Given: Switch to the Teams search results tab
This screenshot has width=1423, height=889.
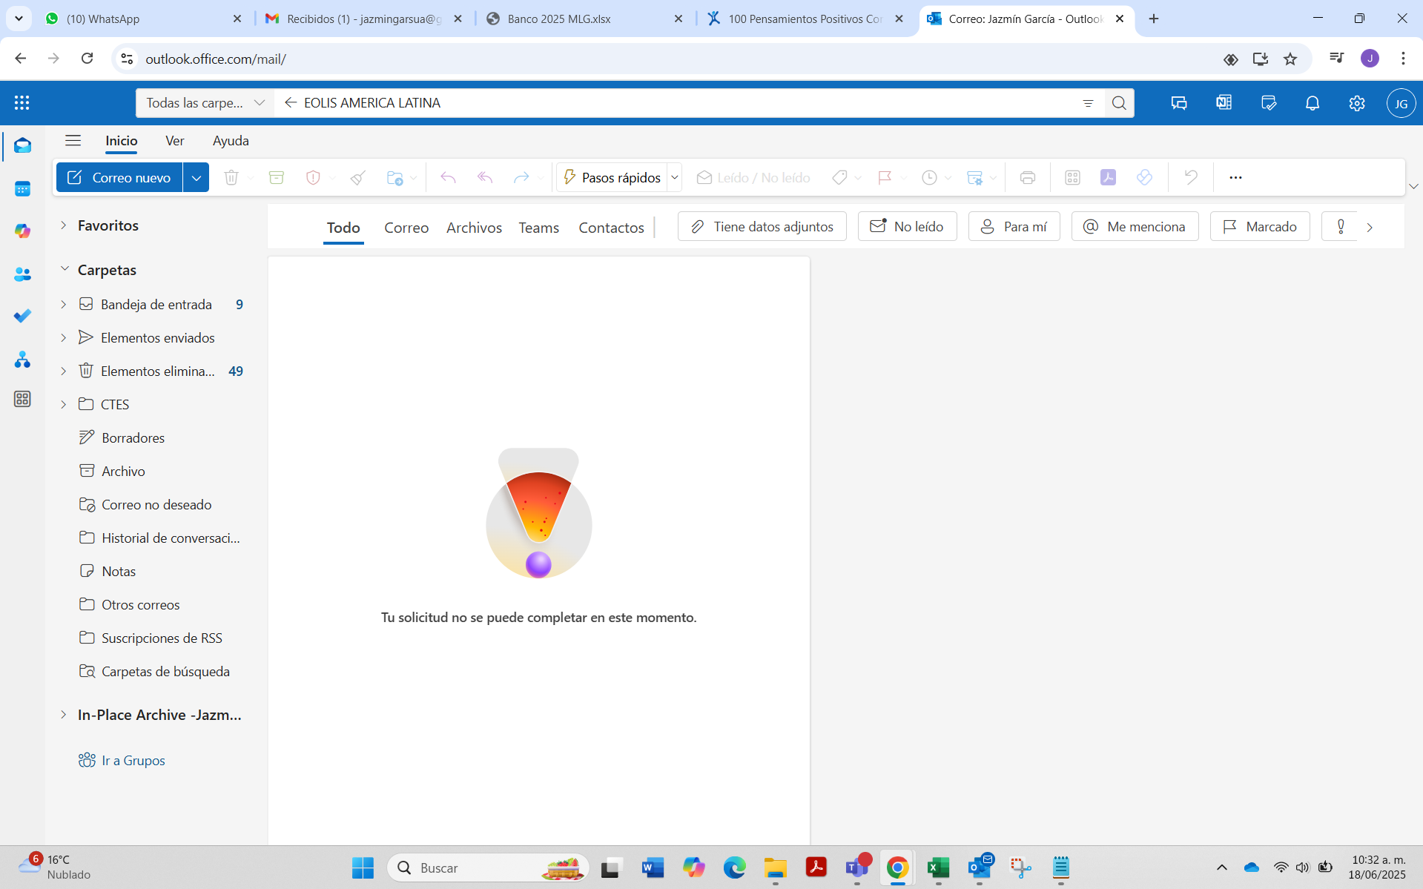Looking at the screenshot, I should [x=538, y=228].
